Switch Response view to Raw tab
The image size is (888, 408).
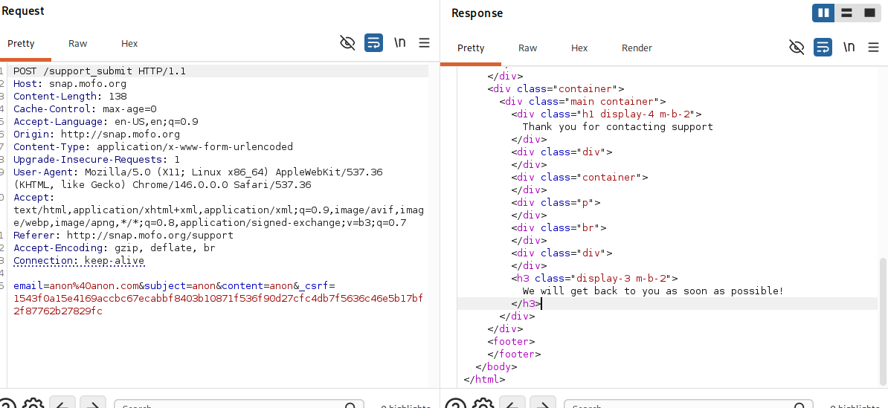[x=527, y=48]
